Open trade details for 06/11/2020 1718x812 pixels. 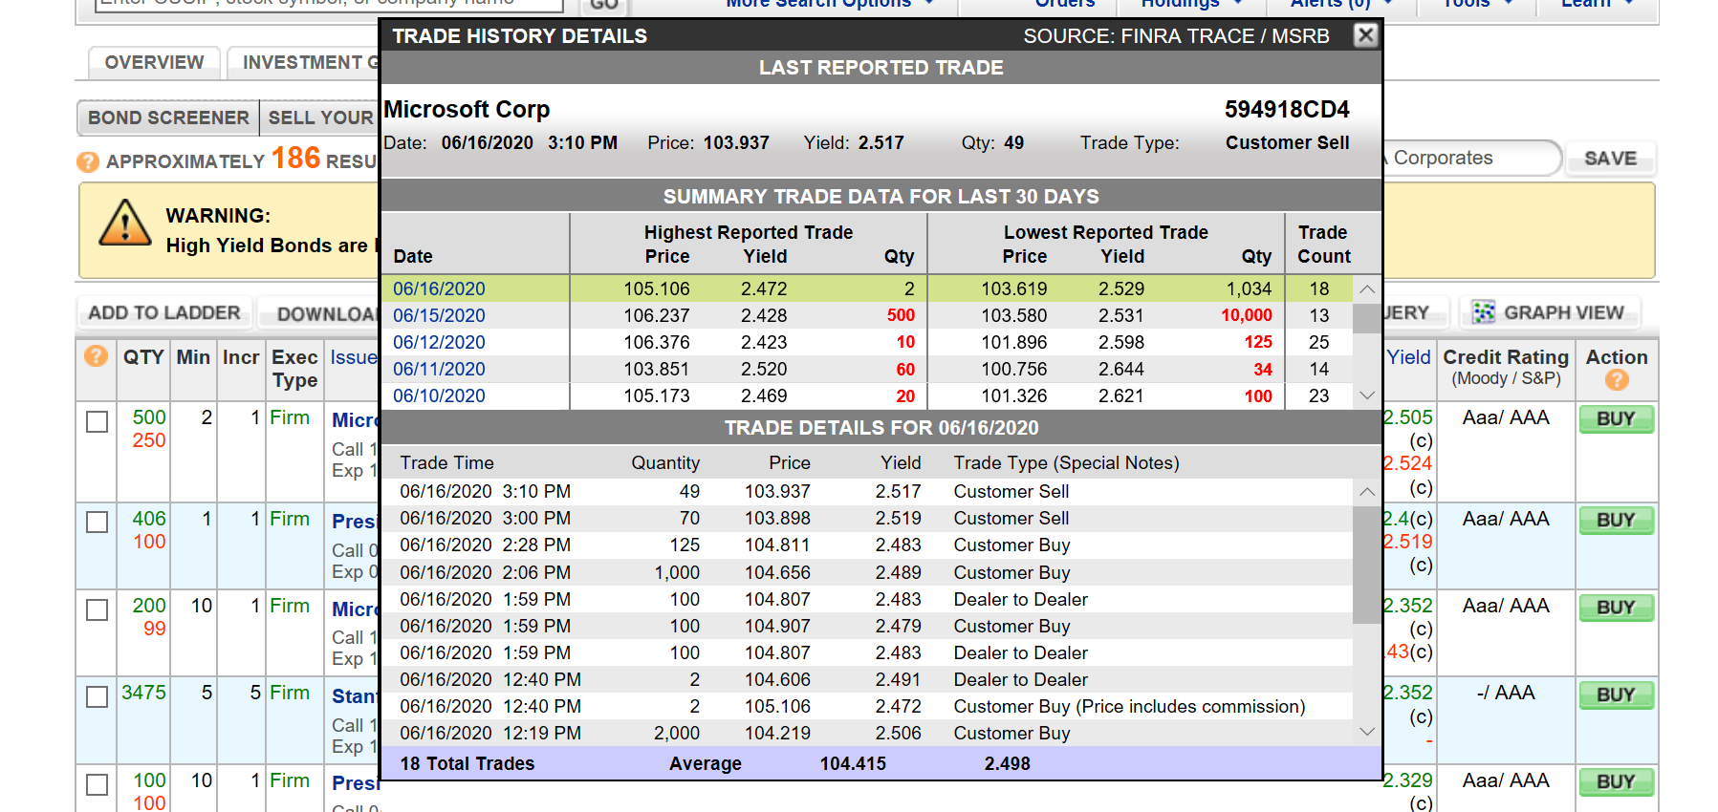[439, 369]
